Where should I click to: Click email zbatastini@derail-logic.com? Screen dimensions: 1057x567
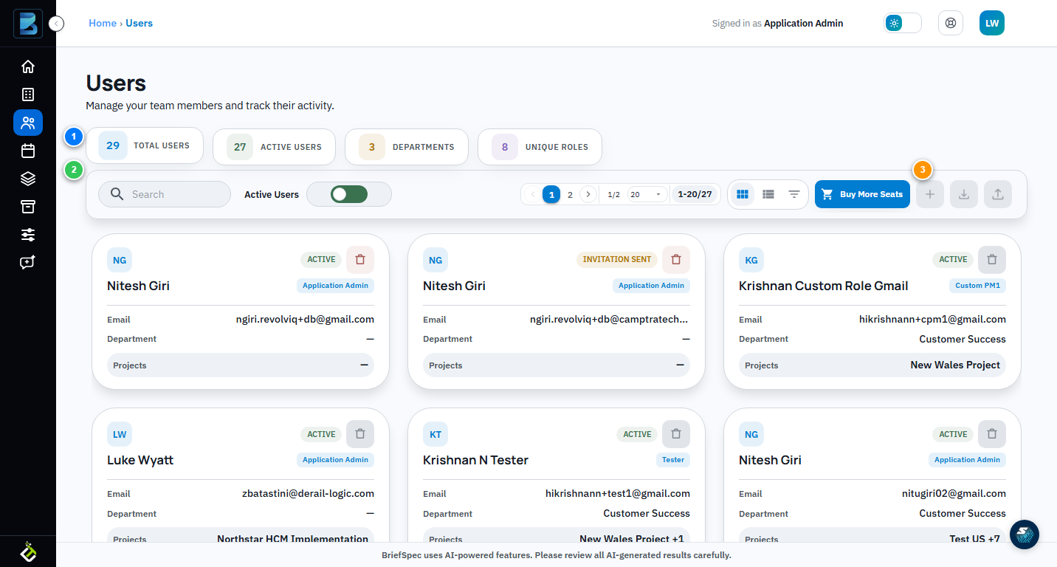[308, 493]
